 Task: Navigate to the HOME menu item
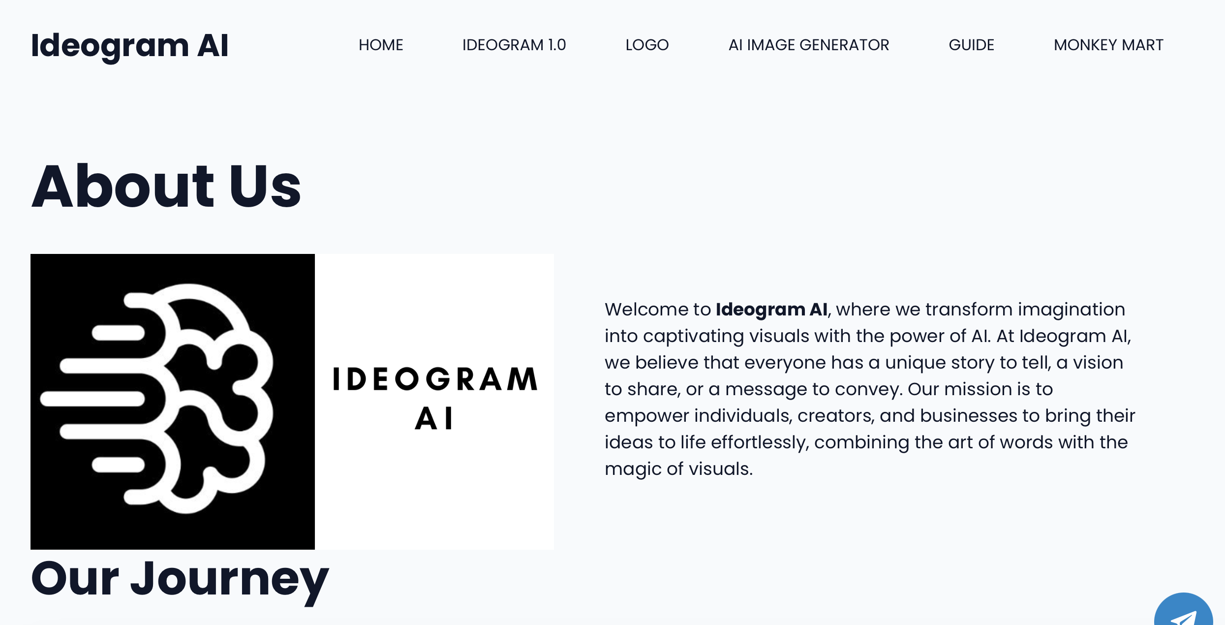[381, 45]
